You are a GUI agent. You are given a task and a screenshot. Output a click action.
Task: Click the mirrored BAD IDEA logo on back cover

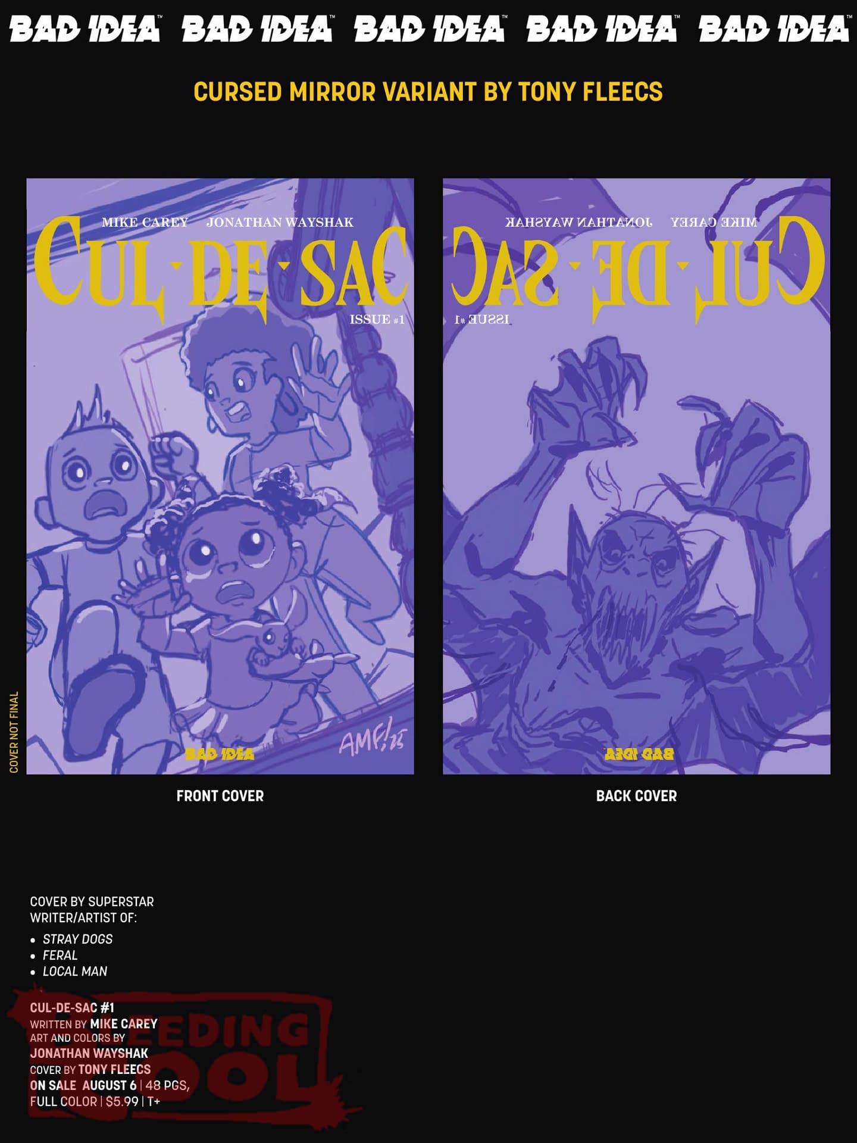(639, 754)
